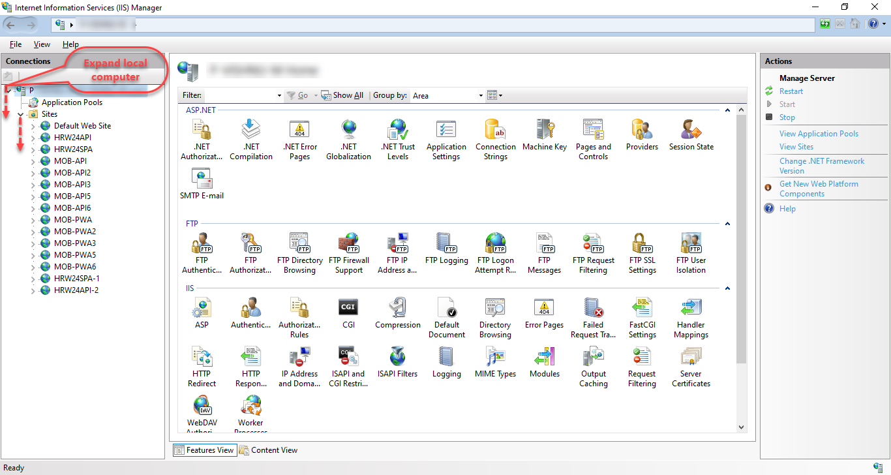Select the ISAPI Filters icon
Viewport: 891px width, 475px height.
(x=397, y=360)
